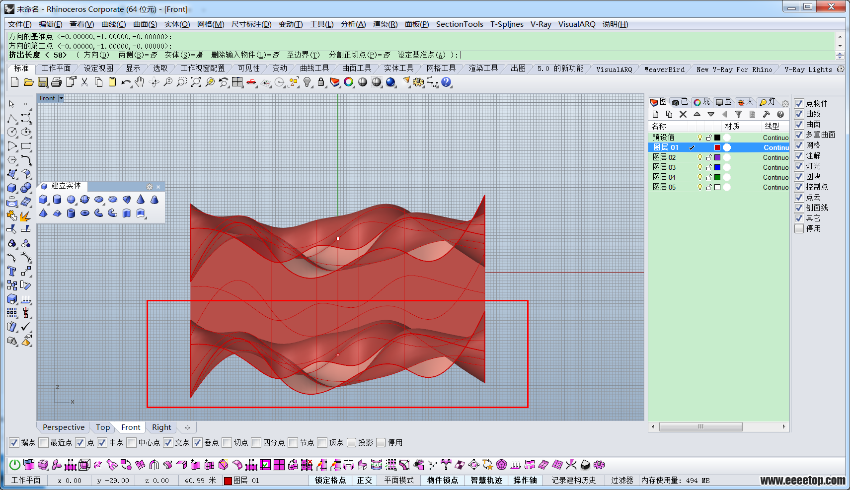This screenshot has height=490, width=850.
Task: Select the 图层 05 layer row
Action: point(719,187)
